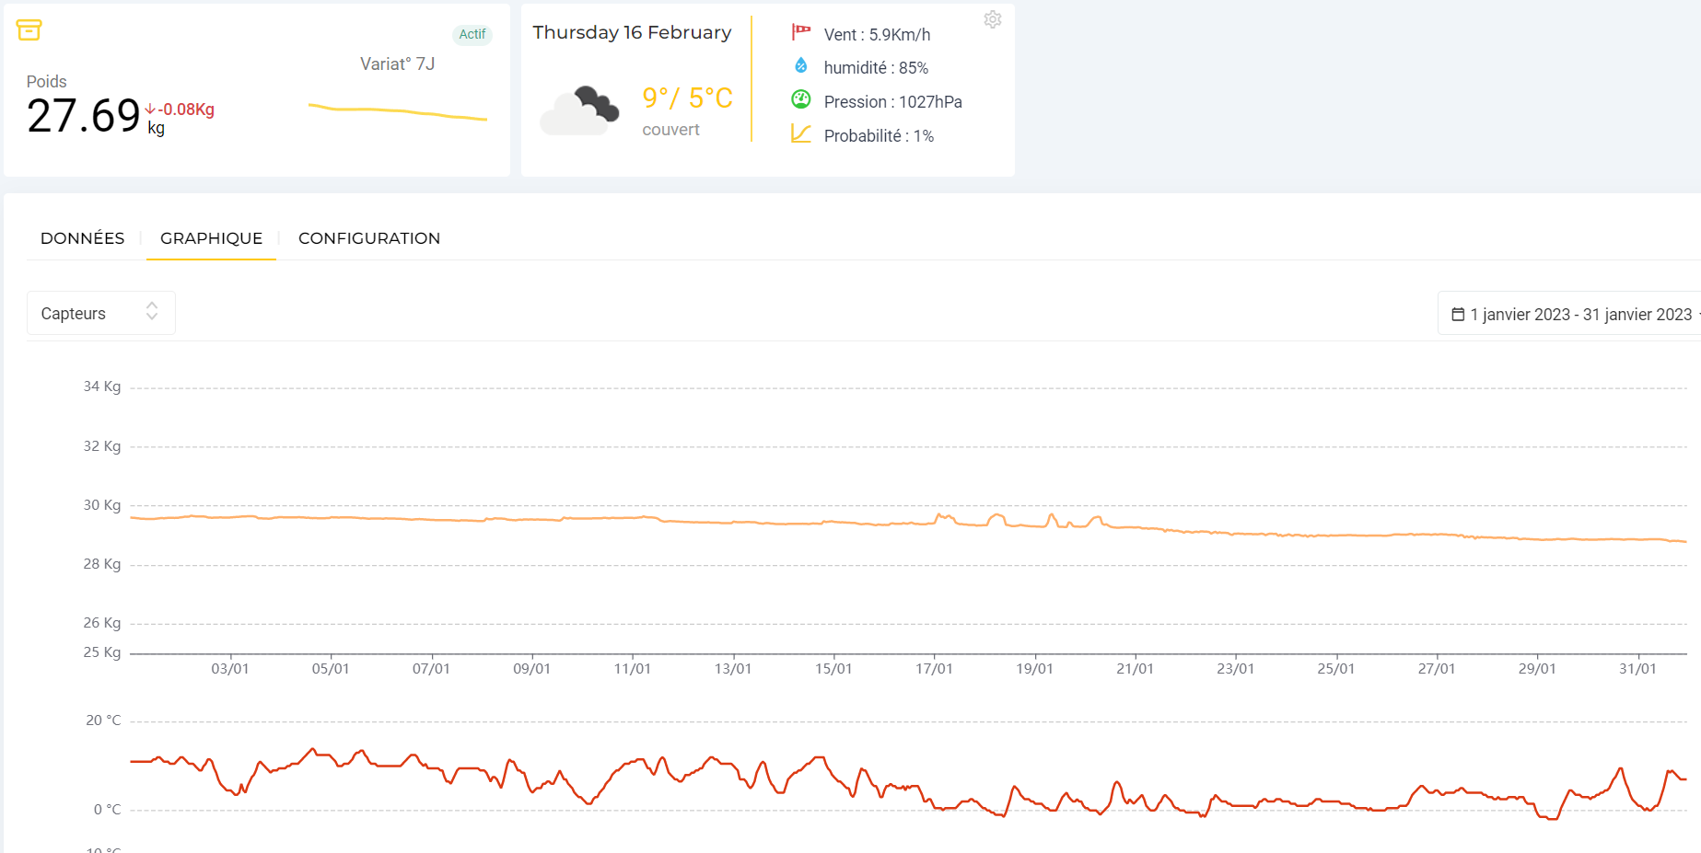This screenshot has width=1701, height=853.
Task: Click the 03/01 date axis label
Action: tap(230, 669)
